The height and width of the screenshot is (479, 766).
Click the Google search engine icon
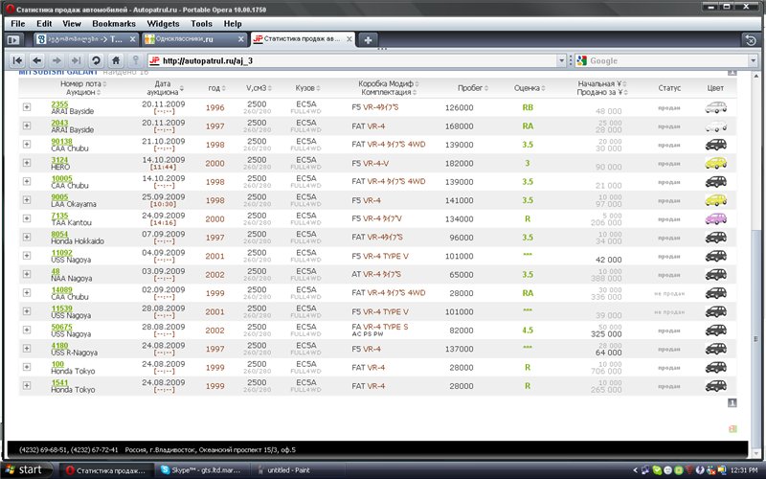click(x=582, y=60)
